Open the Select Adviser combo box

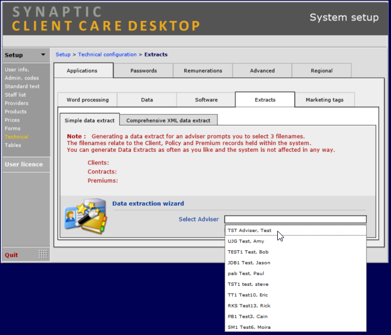point(296,219)
